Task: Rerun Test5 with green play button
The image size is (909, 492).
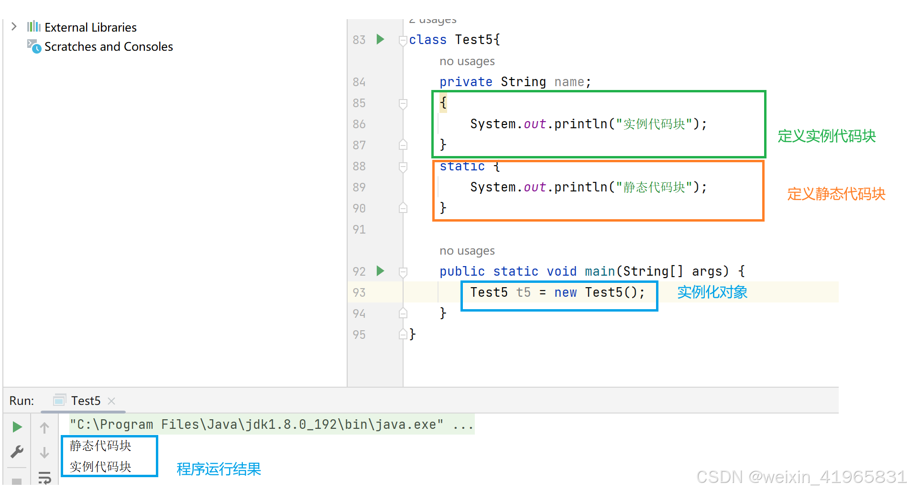Action: [17, 427]
